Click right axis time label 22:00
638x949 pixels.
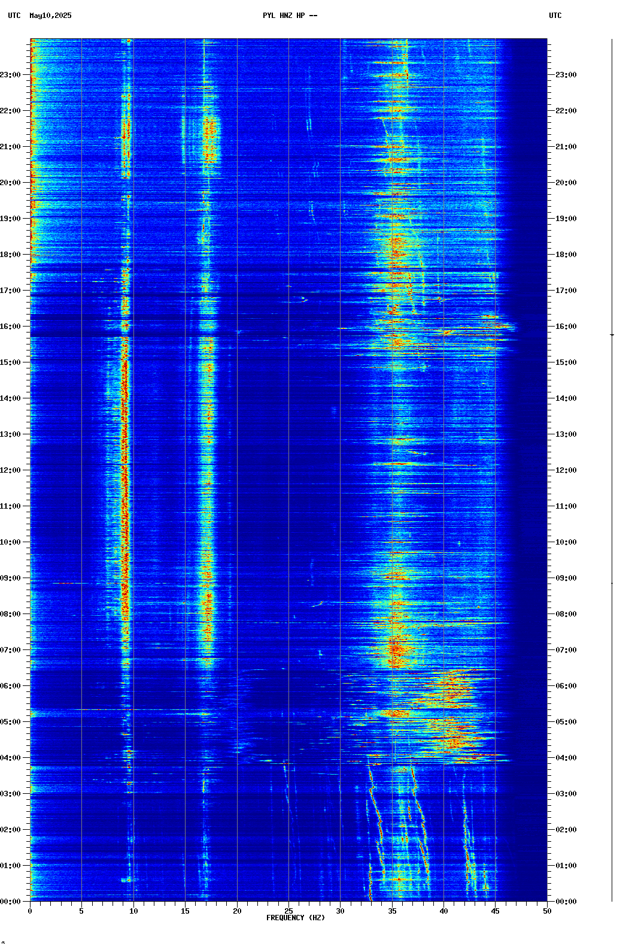tap(566, 111)
